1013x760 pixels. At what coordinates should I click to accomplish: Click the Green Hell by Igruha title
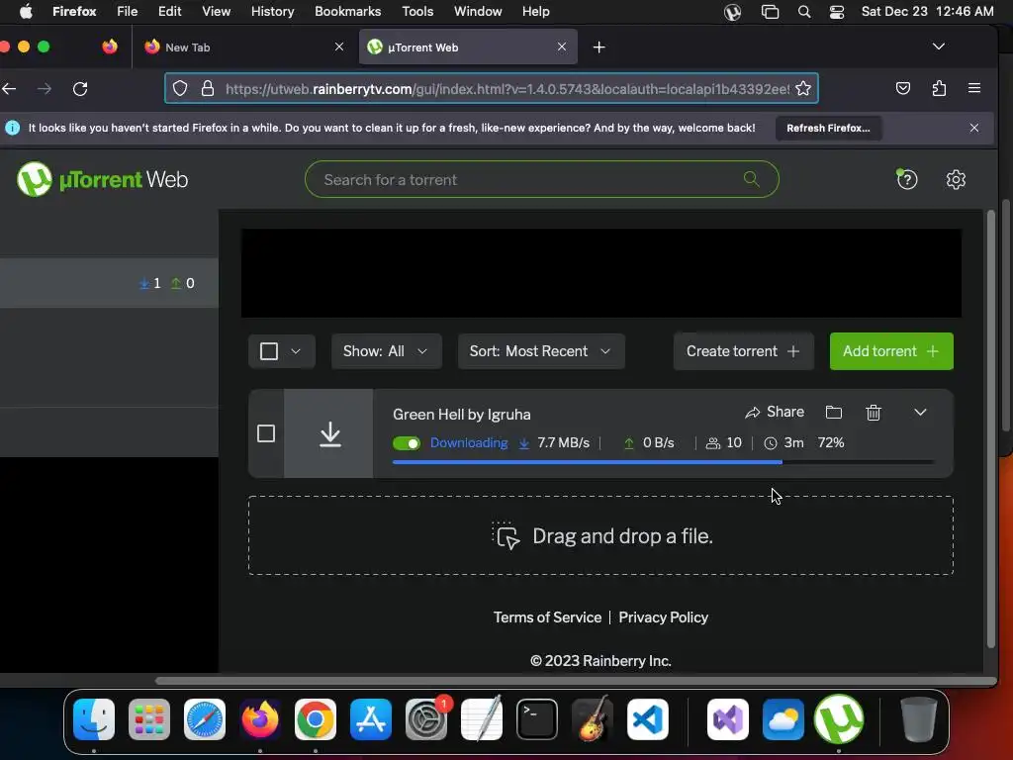(x=461, y=415)
